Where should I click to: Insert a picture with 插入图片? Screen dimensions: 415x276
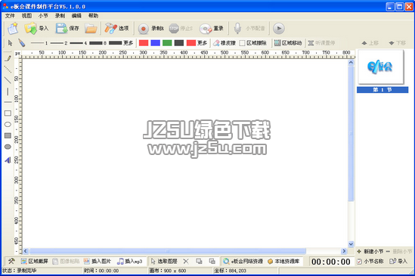click(x=98, y=262)
